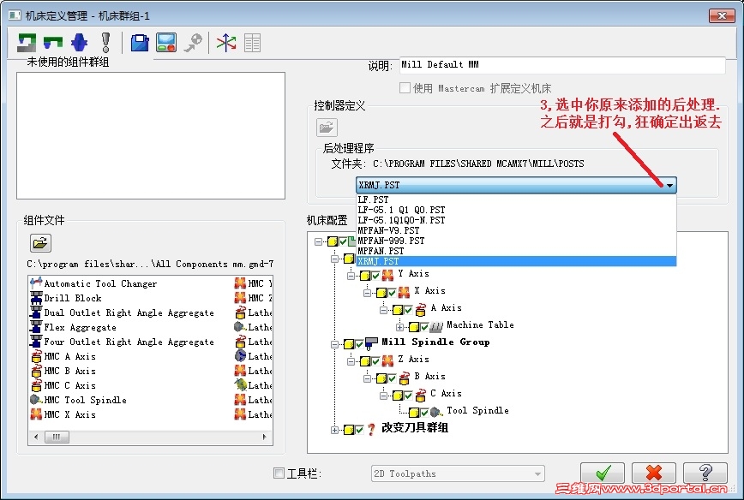Choose MPFAN-V9.PST from the list
Image resolution: width=744 pixels, height=500 pixels.
(x=516, y=230)
